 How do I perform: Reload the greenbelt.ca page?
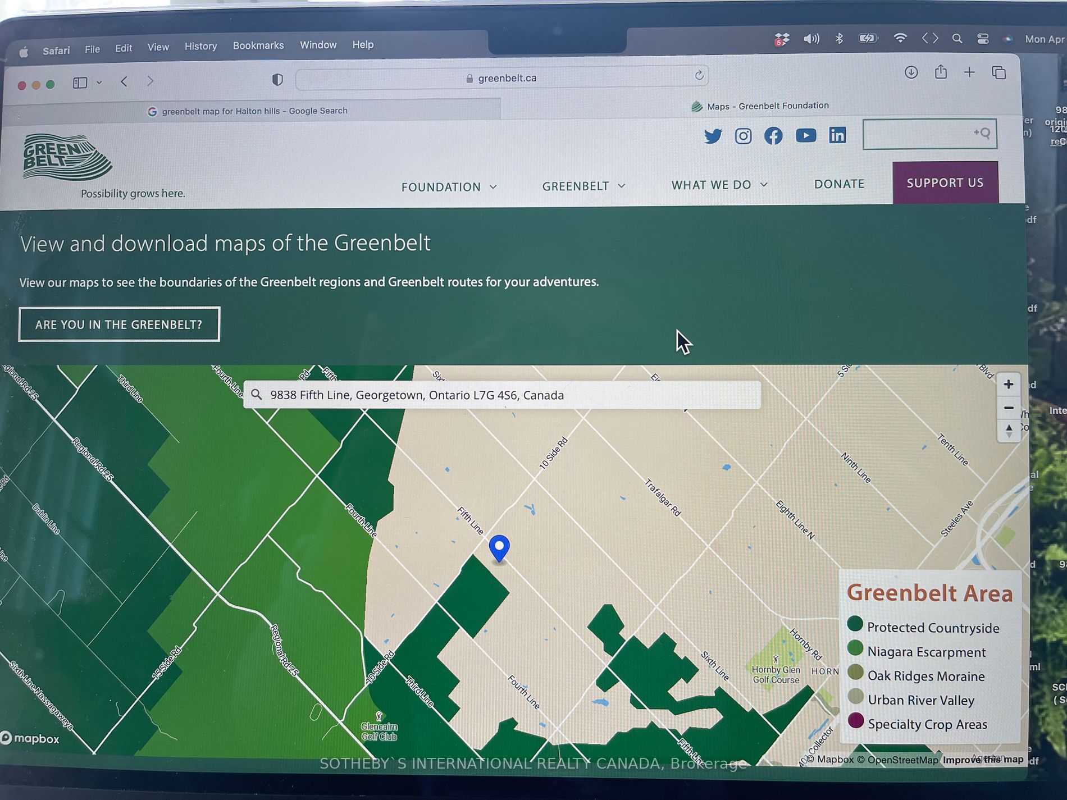click(699, 75)
